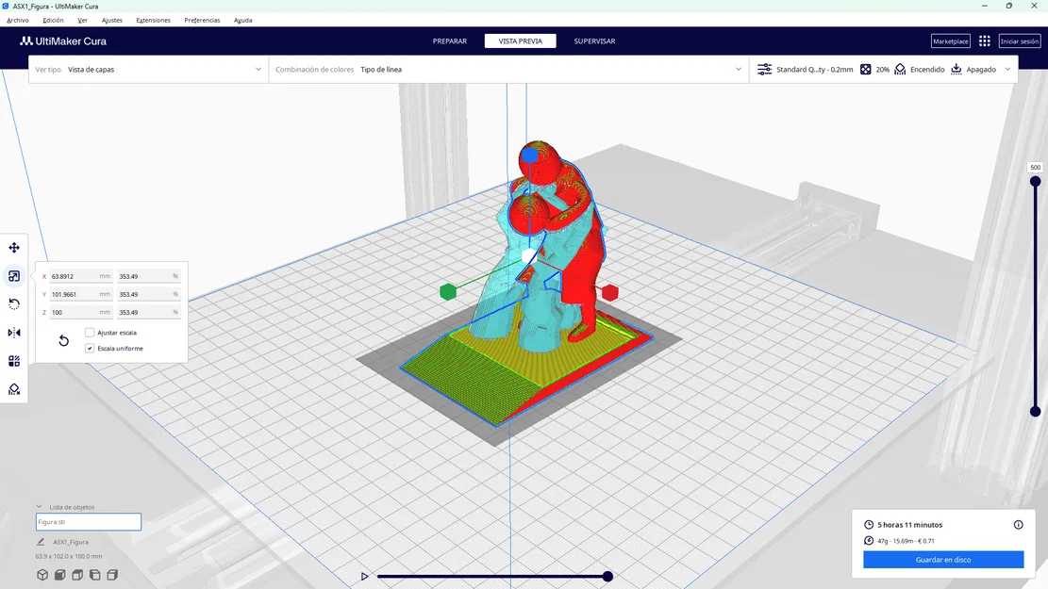Select the Rotate tool
This screenshot has height=589, width=1048.
click(x=13, y=303)
